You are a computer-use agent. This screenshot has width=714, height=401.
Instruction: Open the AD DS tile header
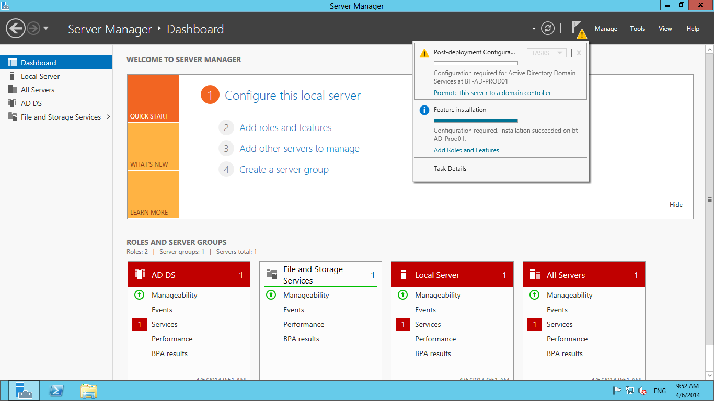click(189, 275)
